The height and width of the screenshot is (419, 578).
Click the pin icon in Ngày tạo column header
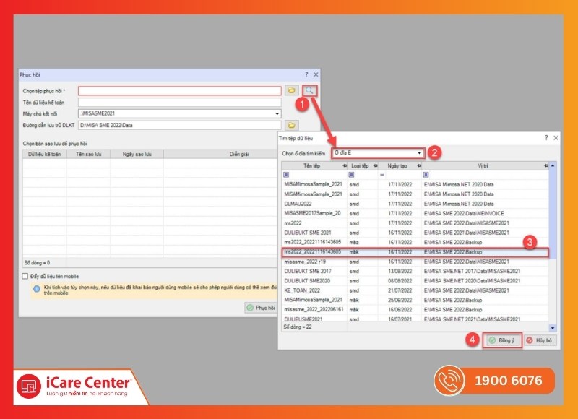tap(419, 166)
